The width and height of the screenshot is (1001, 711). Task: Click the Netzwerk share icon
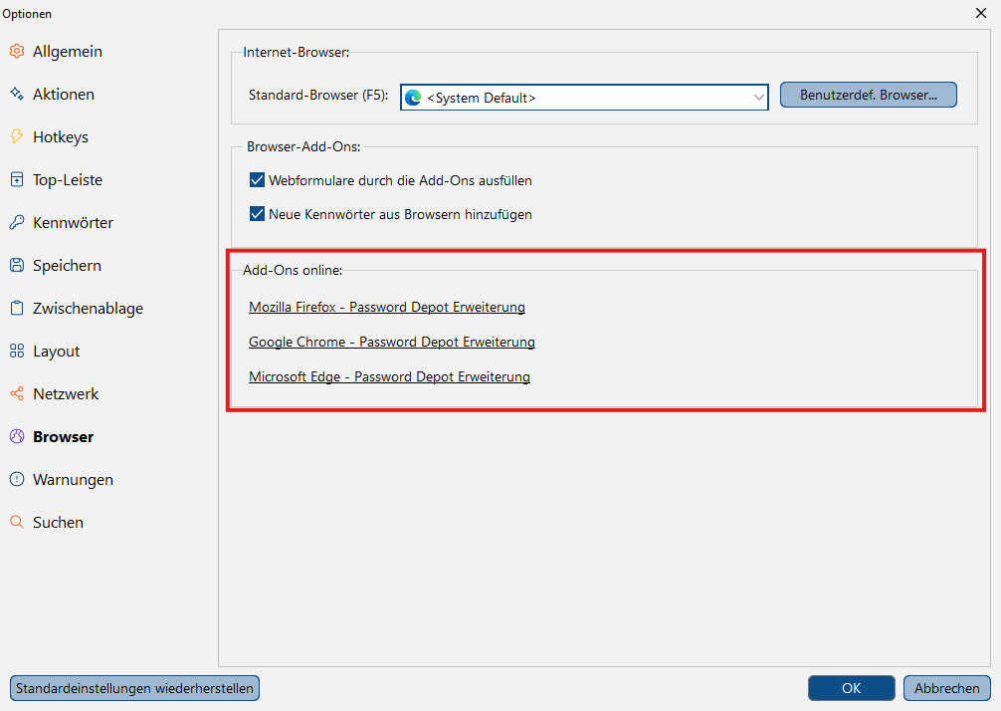coord(17,393)
